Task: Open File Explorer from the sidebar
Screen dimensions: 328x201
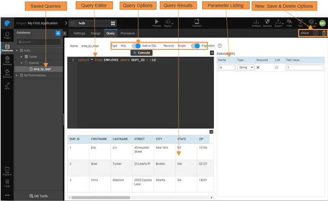Action: [7, 170]
